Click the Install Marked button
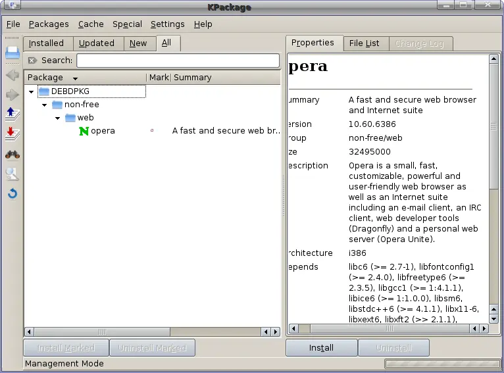This screenshot has height=373, width=504. click(x=66, y=348)
